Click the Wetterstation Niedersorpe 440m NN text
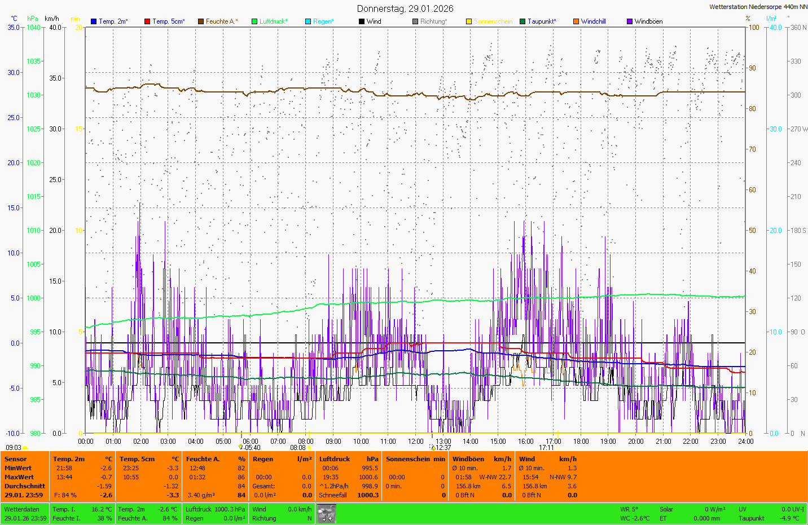The width and height of the screenshot is (808, 525). pos(758,7)
